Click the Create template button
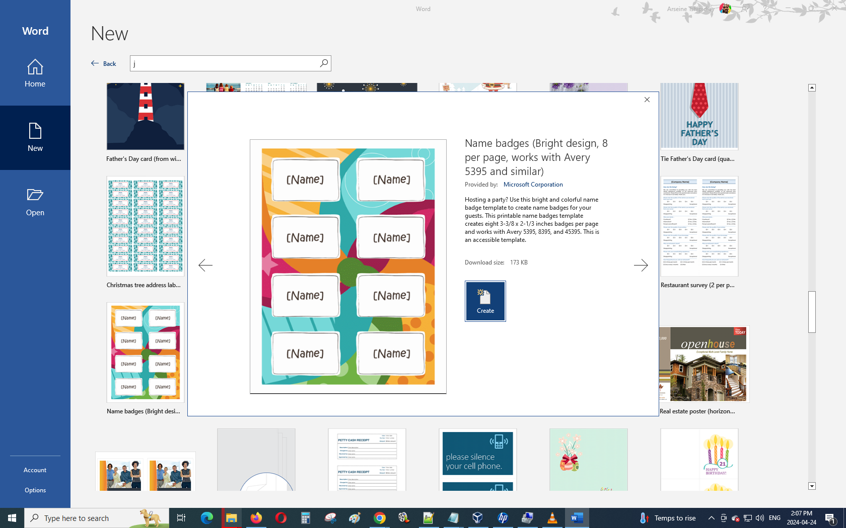Image resolution: width=846 pixels, height=528 pixels. (x=485, y=301)
